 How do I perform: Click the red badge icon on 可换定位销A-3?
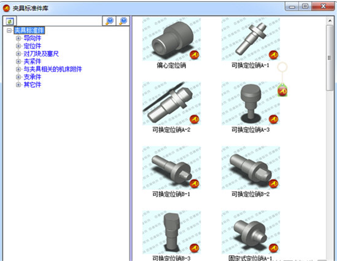tap(274, 120)
